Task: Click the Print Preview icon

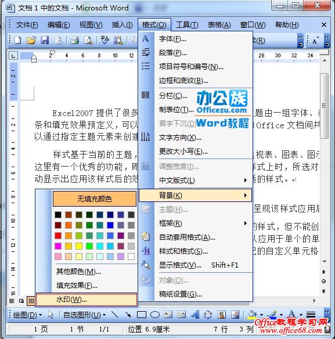Action: pyautogui.click(x=88, y=40)
